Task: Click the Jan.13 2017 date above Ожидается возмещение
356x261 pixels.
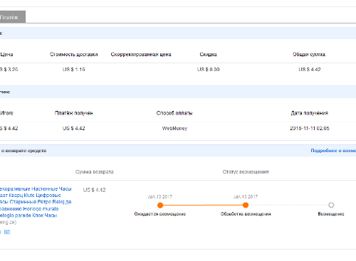Action: [160, 197]
